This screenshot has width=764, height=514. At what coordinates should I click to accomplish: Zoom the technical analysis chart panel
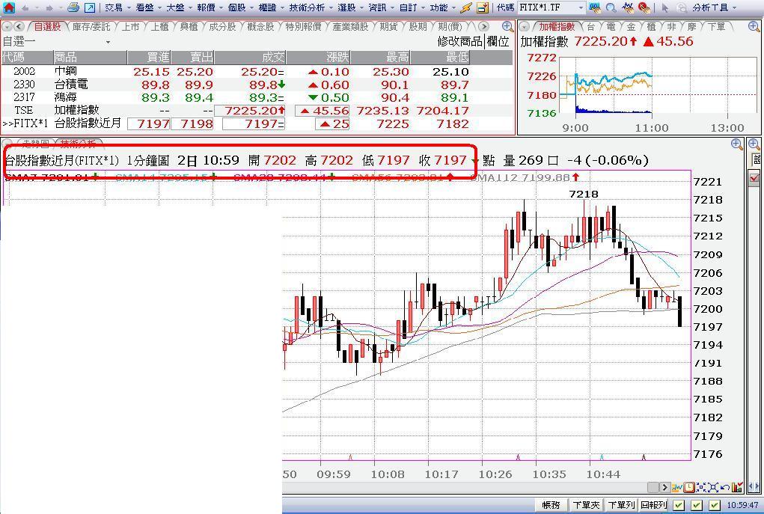point(737,144)
